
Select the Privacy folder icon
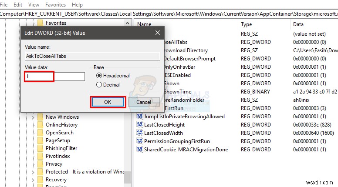tap(40, 164)
